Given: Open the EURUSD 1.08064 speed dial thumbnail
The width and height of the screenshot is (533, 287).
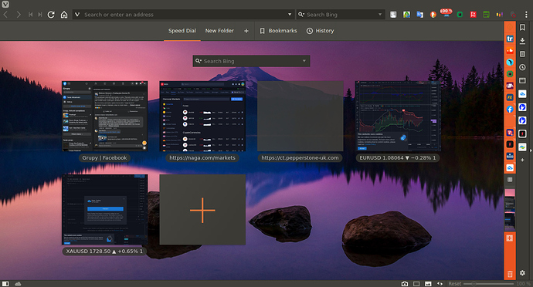Looking at the screenshot, I should tap(398, 116).
